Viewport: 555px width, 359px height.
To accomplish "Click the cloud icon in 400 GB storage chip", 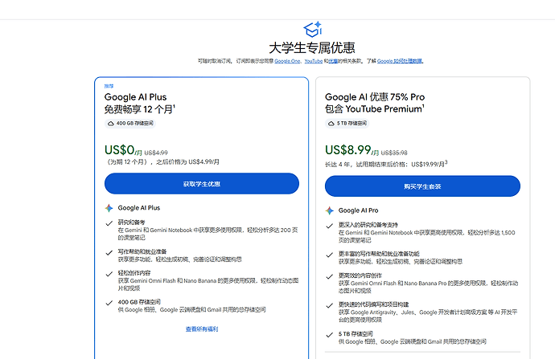I will [111, 124].
